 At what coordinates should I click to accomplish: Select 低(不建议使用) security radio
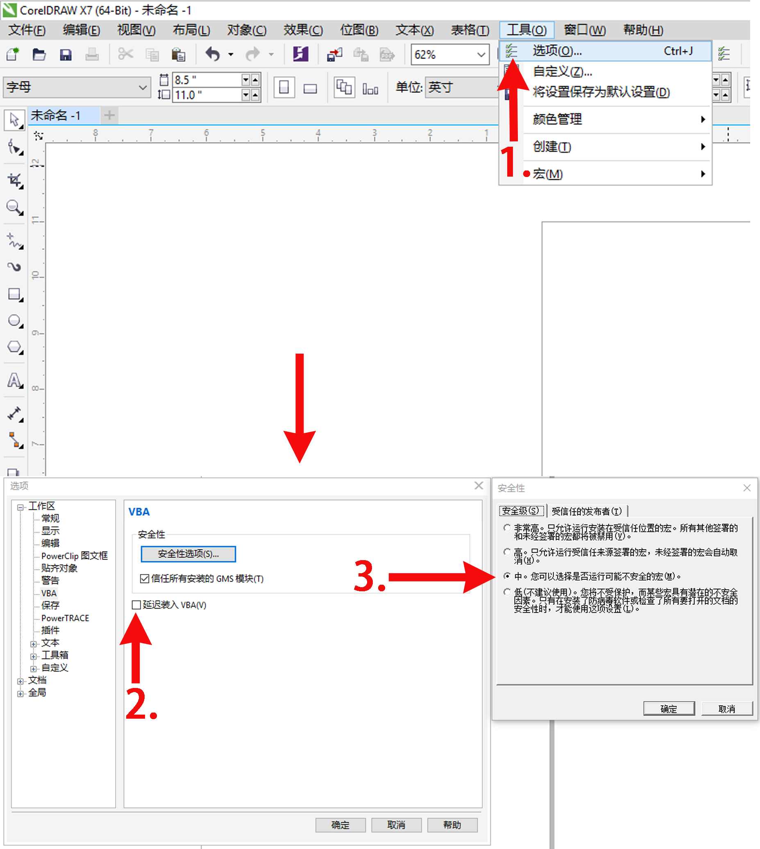tap(507, 592)
